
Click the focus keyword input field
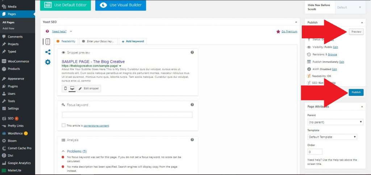pos(127,115)
